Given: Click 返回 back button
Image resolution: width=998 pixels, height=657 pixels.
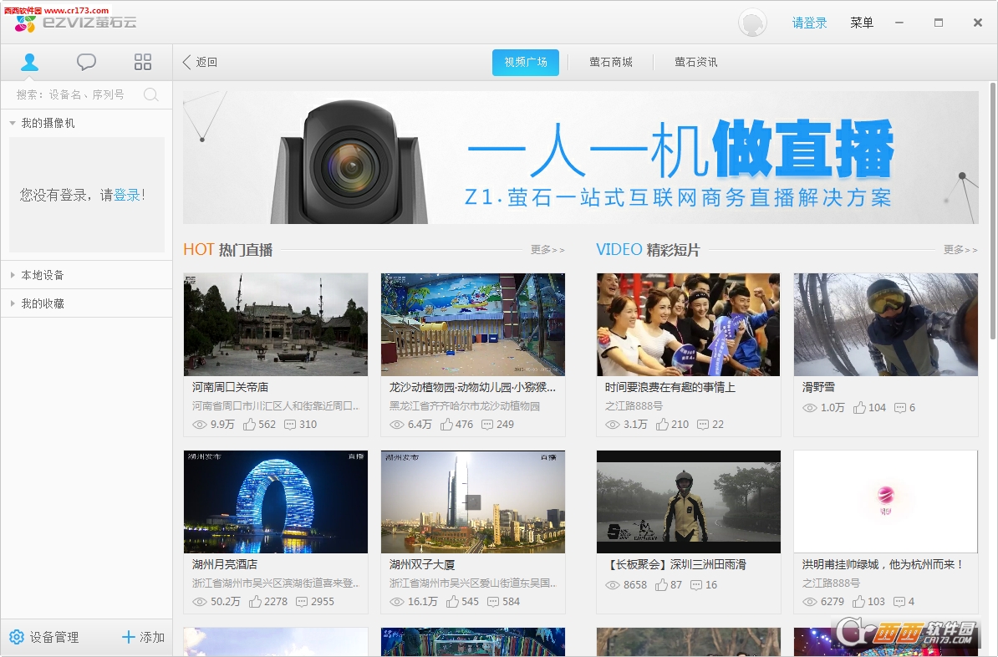Looking at the screenshot, I should tap(201, 62).
